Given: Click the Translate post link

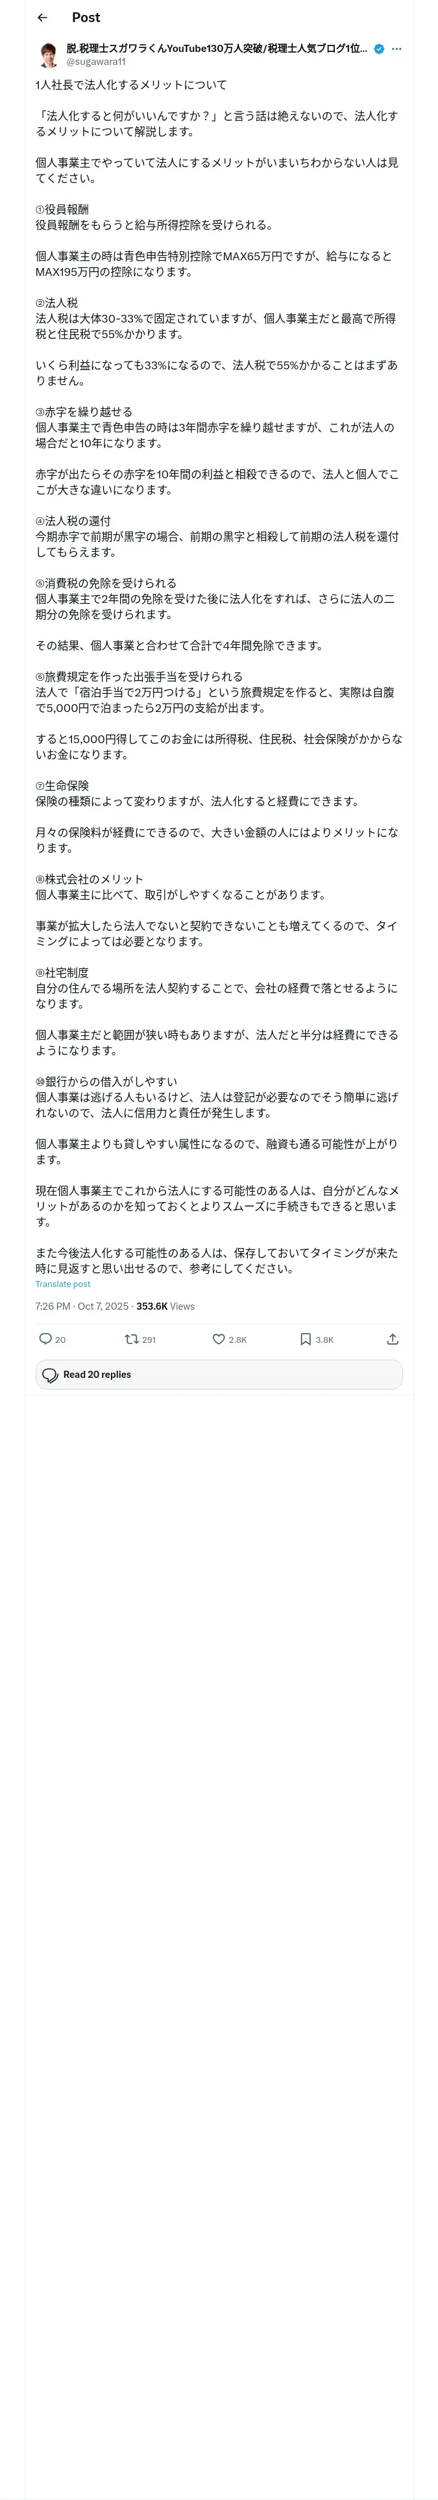Looking at the screenshot, I should pos(62,1284).
